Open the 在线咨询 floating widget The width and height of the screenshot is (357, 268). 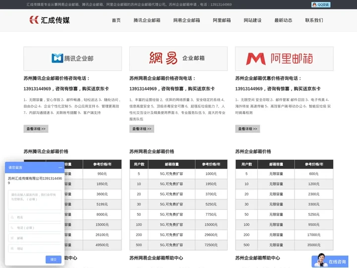click(x=330, y=261)
